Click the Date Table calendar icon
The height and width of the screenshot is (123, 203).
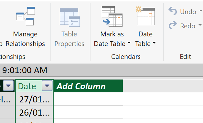pyautogui.click(x=145, y=16)
